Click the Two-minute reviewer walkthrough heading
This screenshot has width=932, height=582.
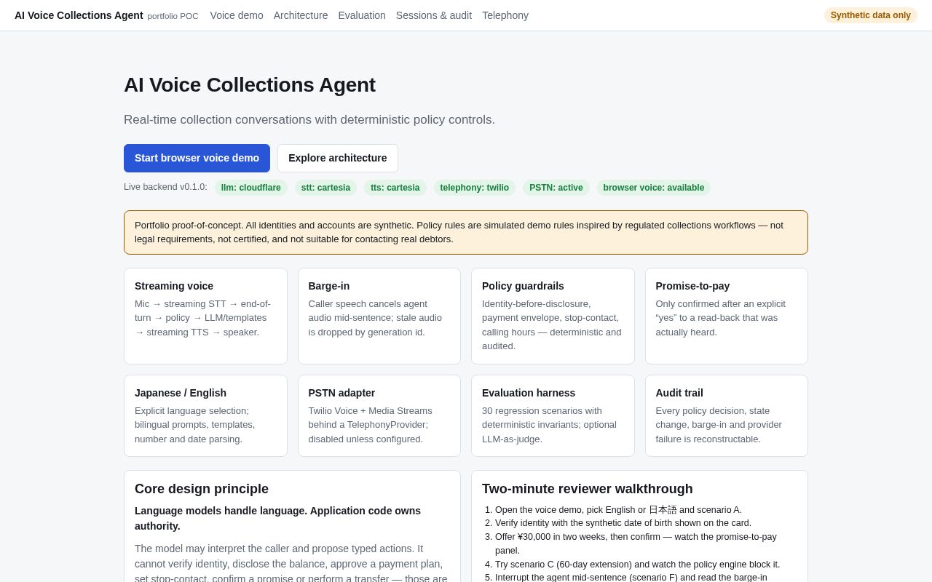pos(588,489)
